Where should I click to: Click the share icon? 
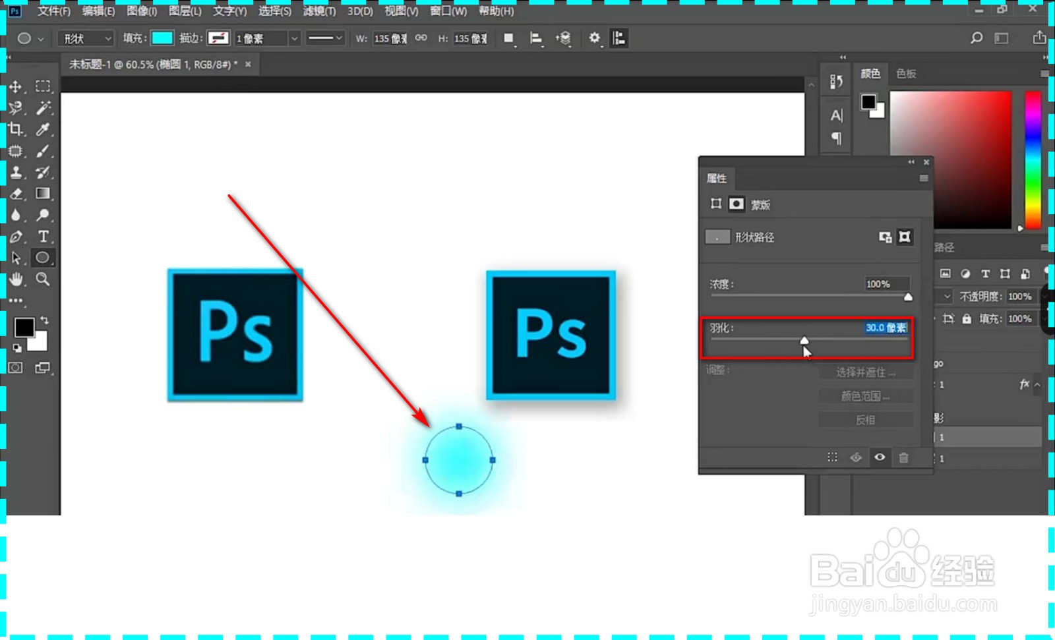1039,38
